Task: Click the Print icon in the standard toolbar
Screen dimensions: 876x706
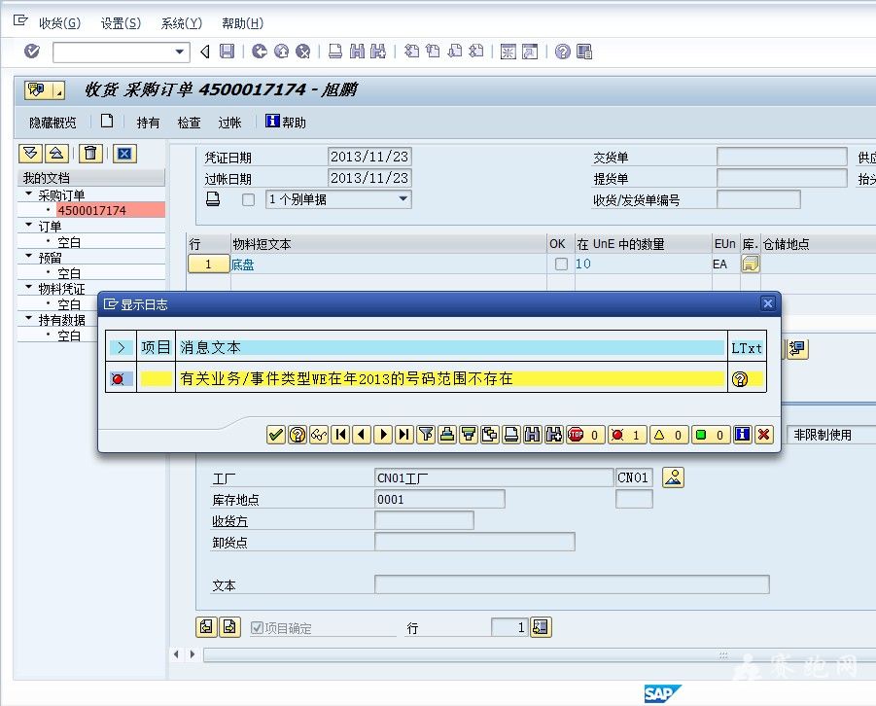Action: click(x=335, y=52)
